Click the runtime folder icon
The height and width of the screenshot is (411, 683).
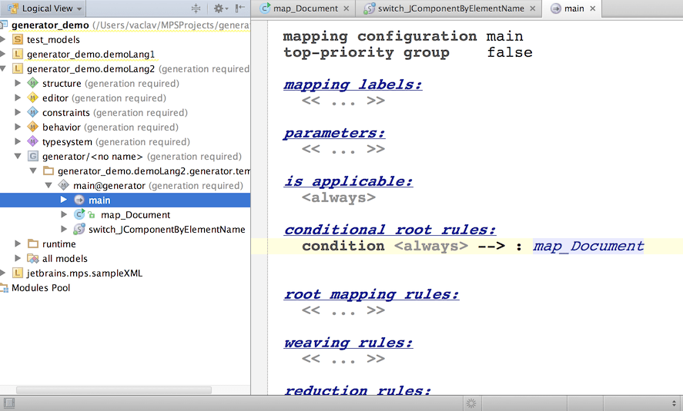[x=32, y=244]
